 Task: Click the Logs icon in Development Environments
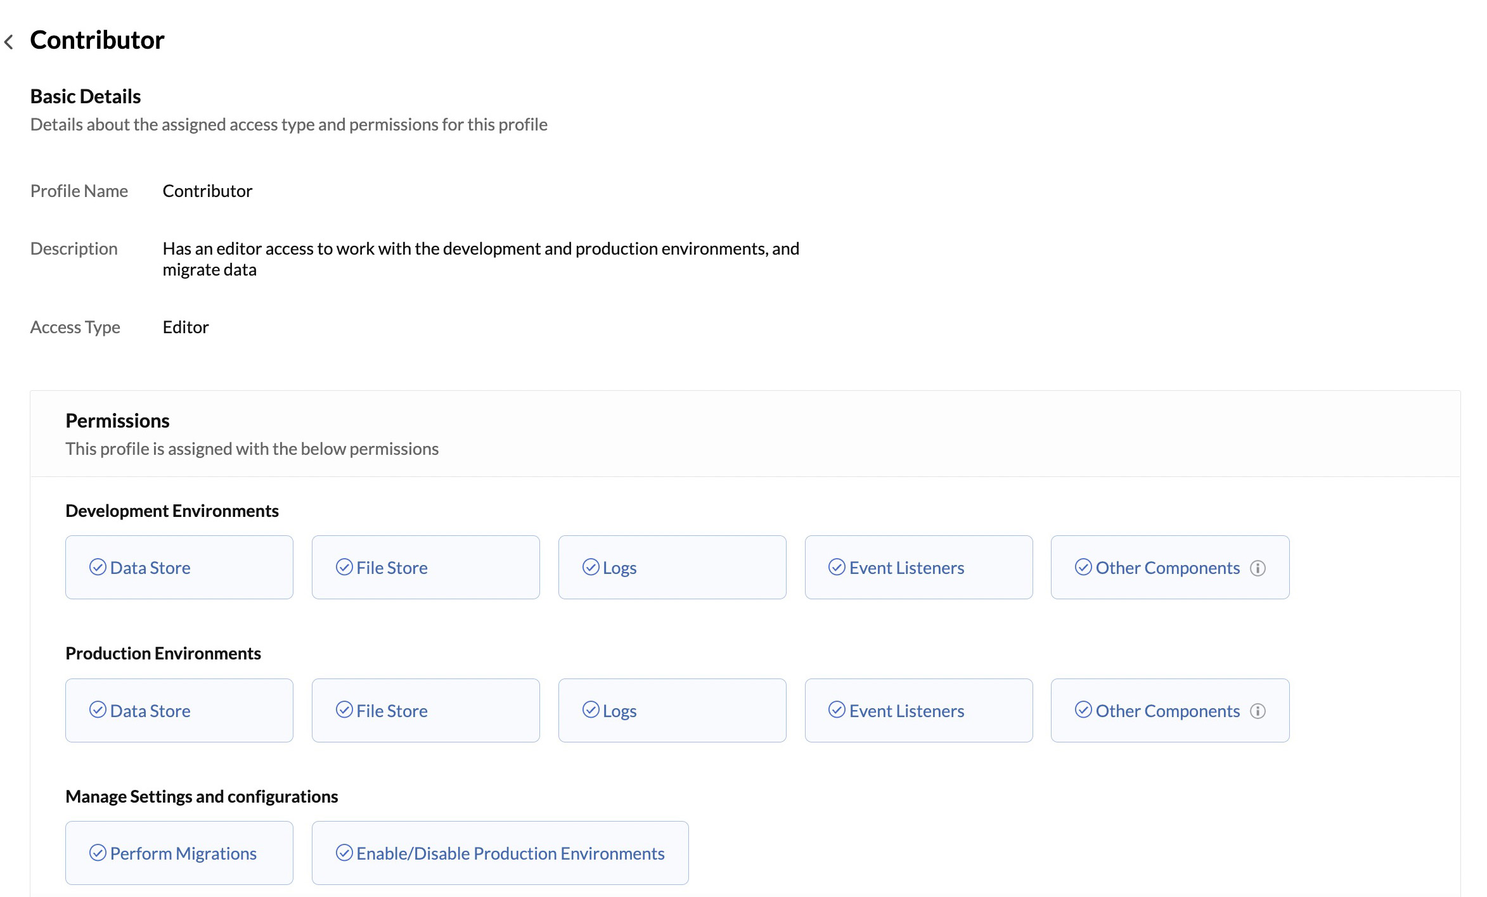pyautogui.click(x=589, y=567)
